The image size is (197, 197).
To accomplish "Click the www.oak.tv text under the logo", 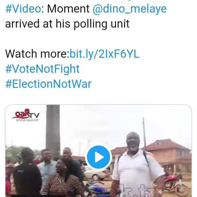I will coord(26,120).
